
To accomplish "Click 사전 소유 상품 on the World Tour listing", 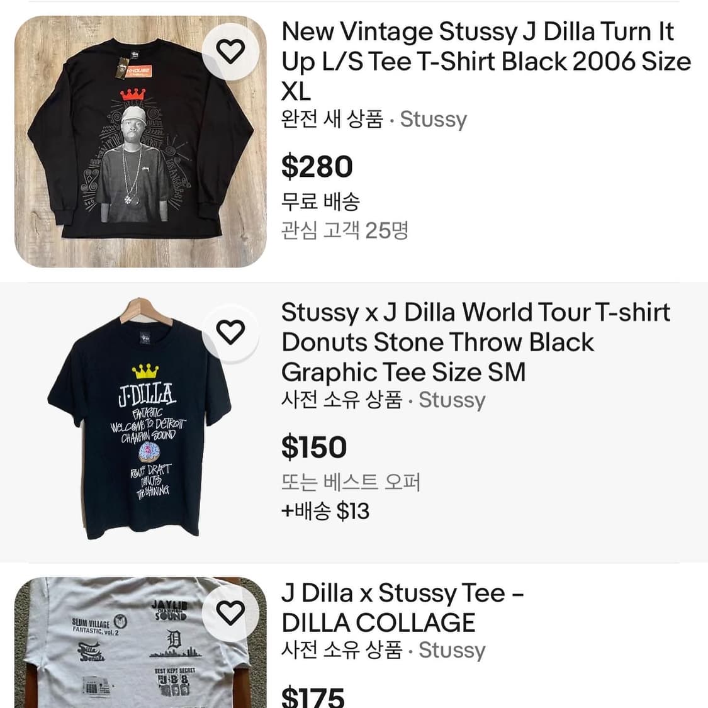I will click(x=341, y=400).
